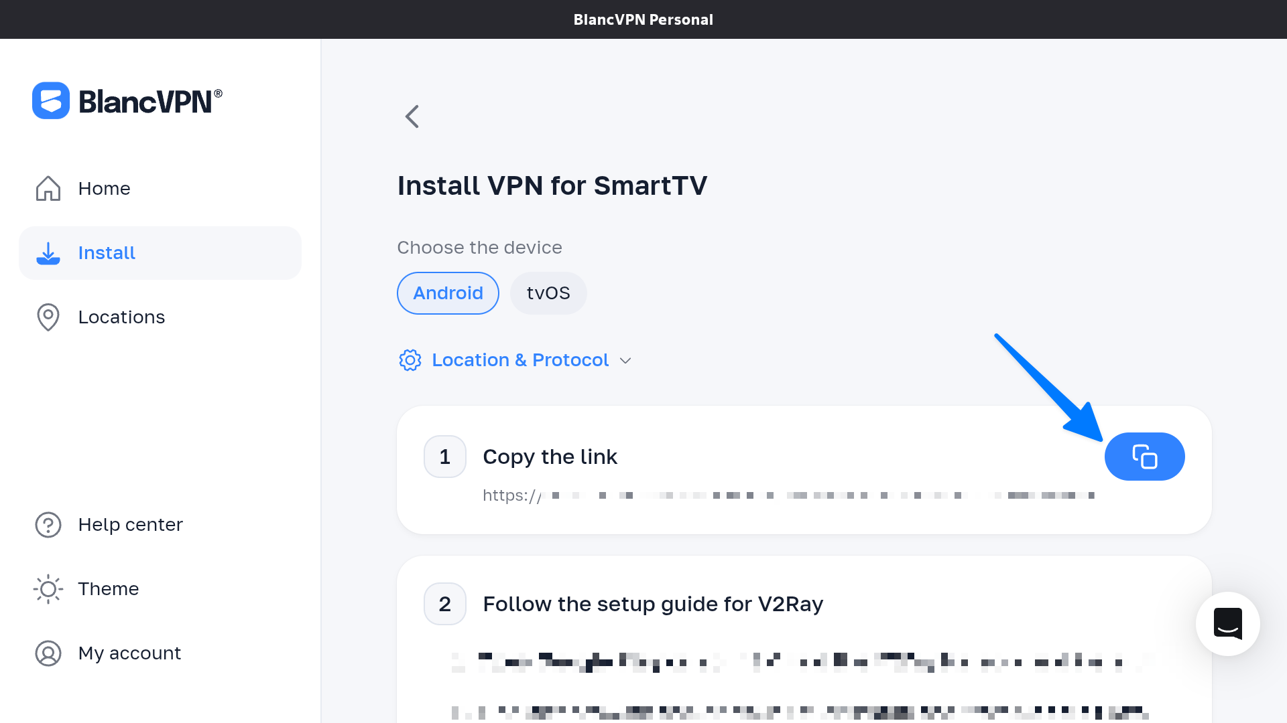Click the My account profile icon
Screen dimensions: 1287x723
(48, 653)
